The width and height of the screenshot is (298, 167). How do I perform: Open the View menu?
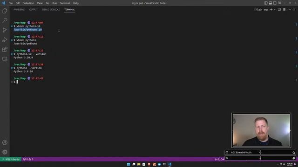[40, 3]
